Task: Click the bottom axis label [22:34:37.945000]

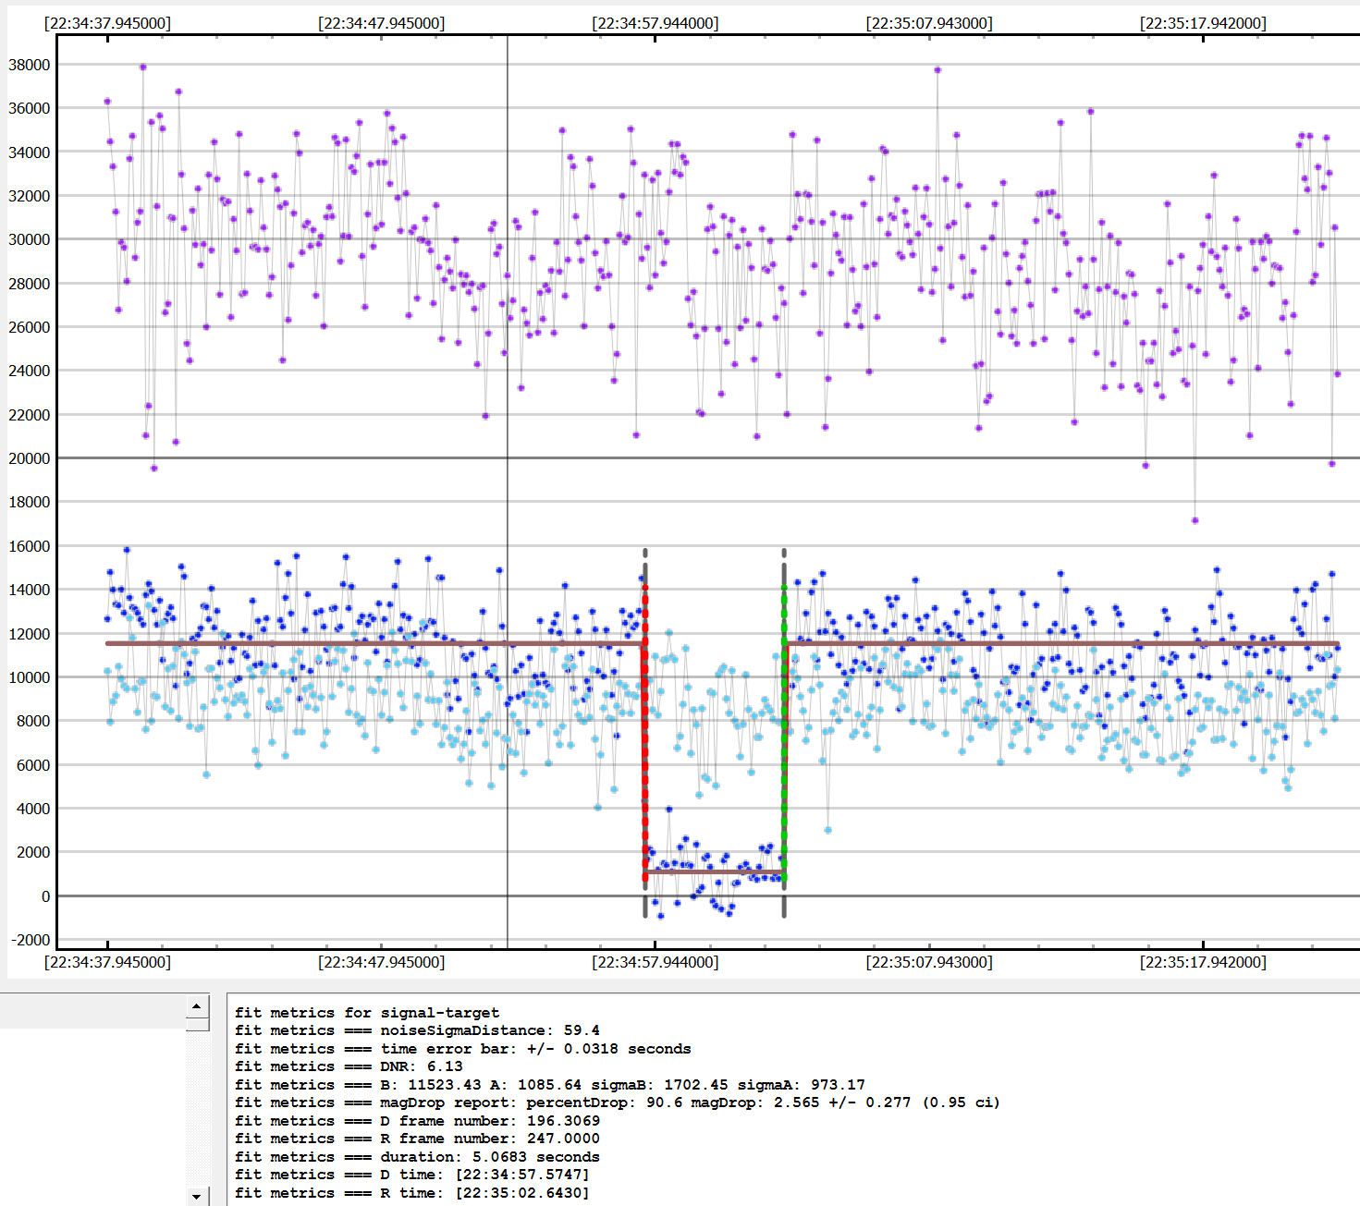Action: tap(107, 962)
